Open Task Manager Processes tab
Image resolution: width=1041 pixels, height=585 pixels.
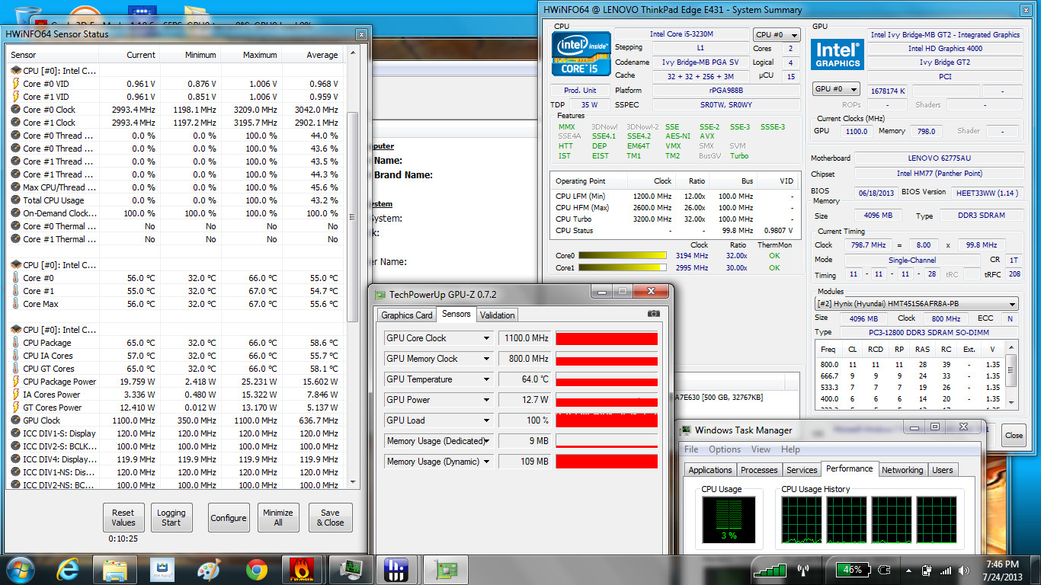[759, 470]
